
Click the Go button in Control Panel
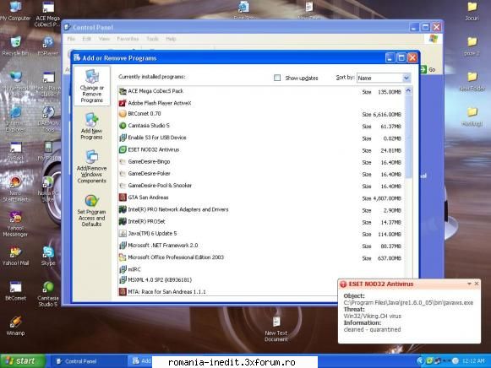pos(428,69)
